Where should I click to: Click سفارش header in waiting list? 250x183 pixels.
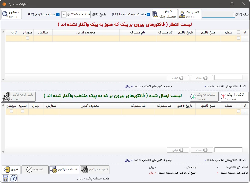[43, 32]
